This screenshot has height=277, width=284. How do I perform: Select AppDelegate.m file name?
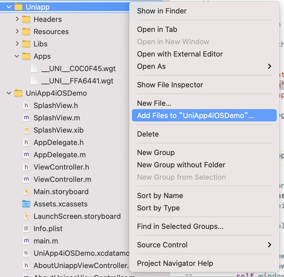tap(60, 155)
